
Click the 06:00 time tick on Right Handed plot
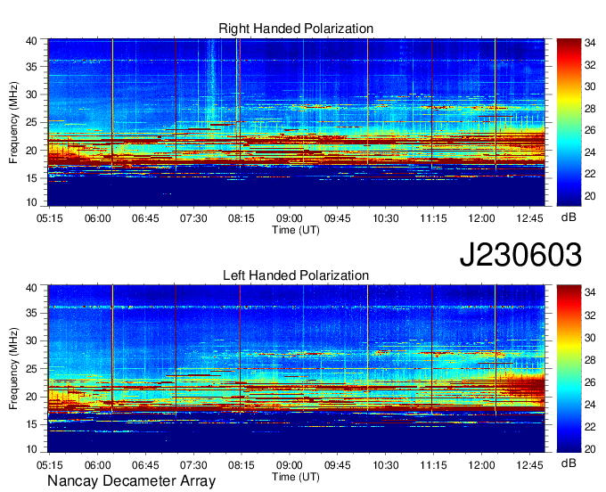pyautogui.click(x=97, y=218)
